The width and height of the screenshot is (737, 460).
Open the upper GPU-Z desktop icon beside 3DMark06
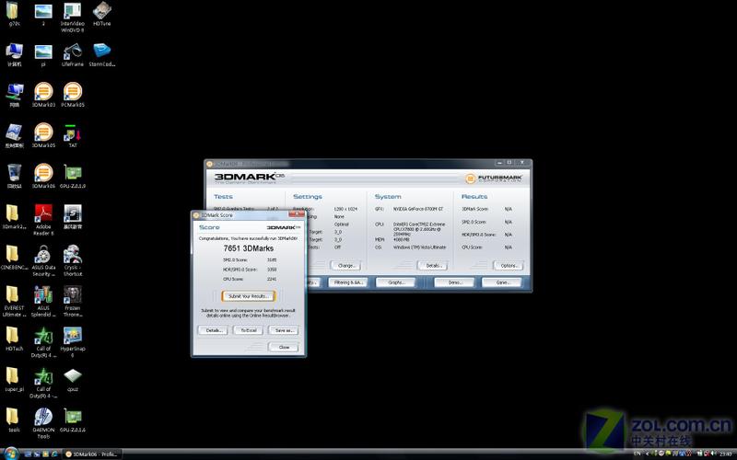73,177
